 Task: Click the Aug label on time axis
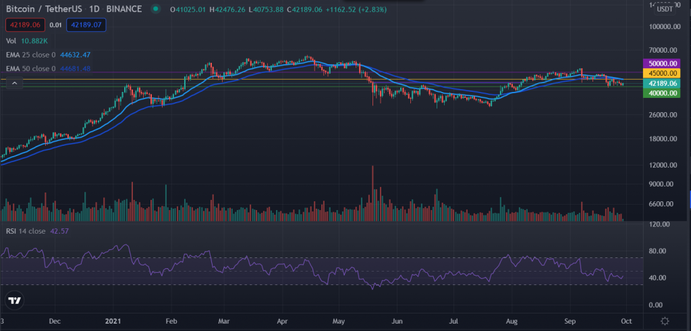click(512, 321)
